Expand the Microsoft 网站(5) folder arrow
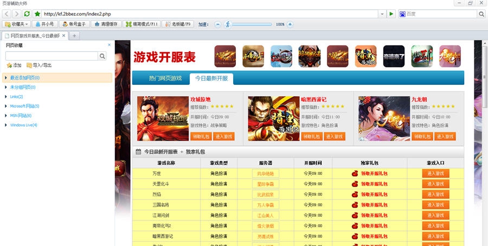Screen dimensions: 488x246 click(x=6, y=106)
